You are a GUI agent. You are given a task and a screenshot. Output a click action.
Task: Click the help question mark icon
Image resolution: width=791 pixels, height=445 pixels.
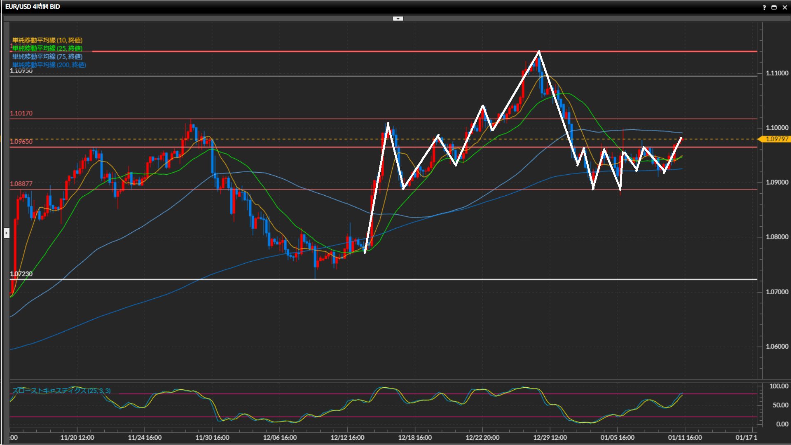(764, 7)
